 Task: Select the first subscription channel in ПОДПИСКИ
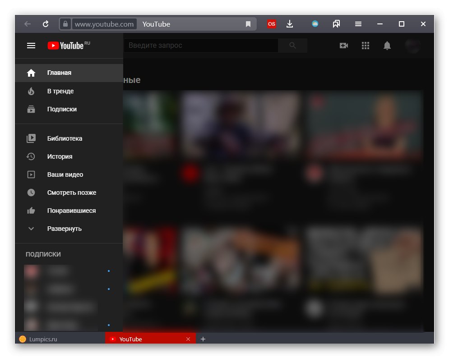[x=69, y=271]
